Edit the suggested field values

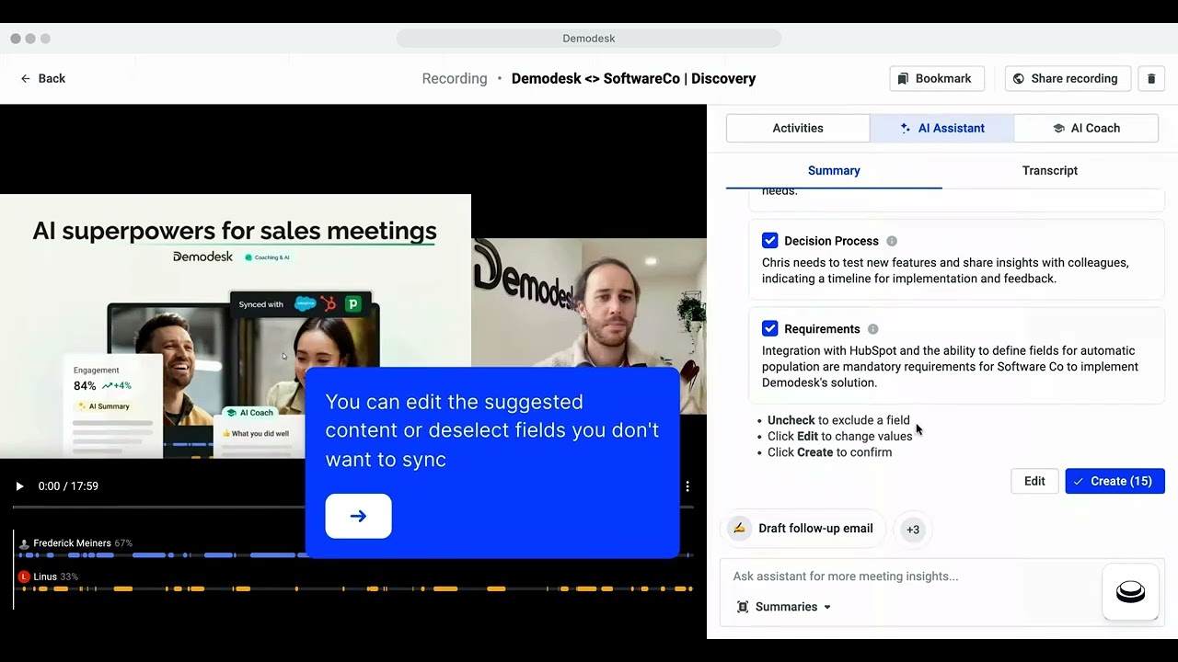tap(1034, 481)
